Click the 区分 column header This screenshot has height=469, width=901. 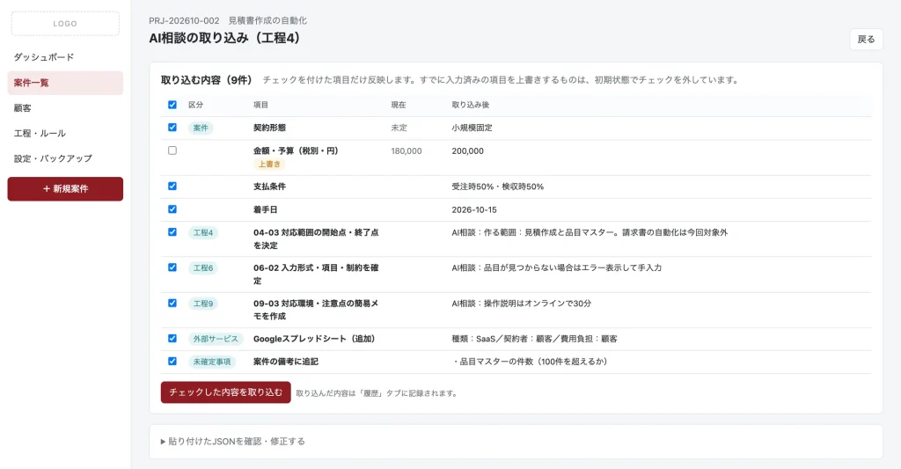click(x=196, y=106)
